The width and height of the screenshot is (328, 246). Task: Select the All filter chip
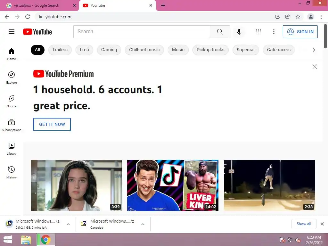coord(37,50)
